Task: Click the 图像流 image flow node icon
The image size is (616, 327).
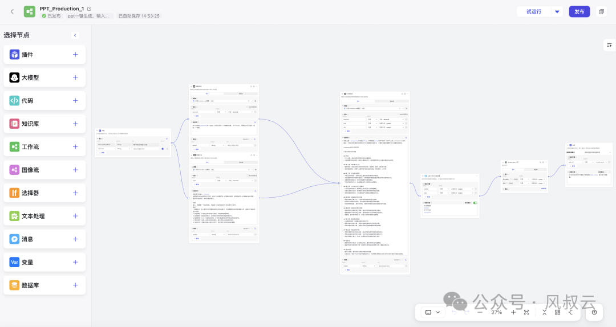Action: tap(14, 170)
